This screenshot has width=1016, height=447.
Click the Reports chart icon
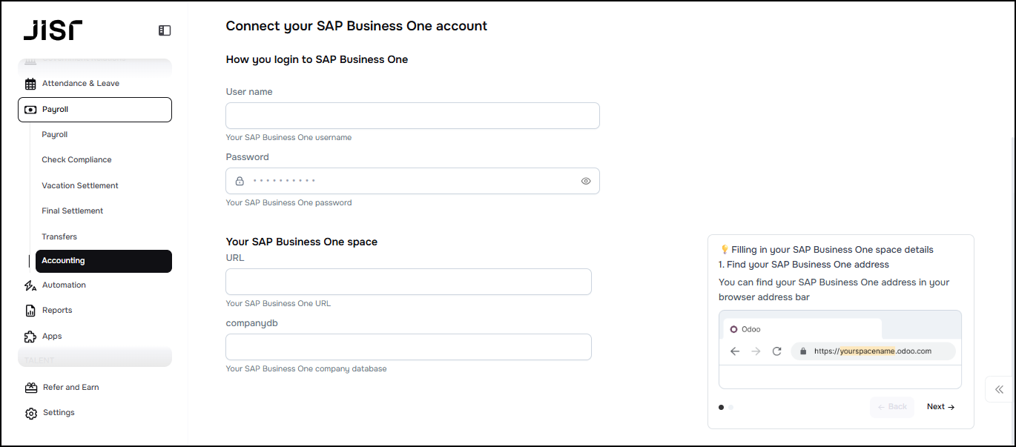(30, 311)
